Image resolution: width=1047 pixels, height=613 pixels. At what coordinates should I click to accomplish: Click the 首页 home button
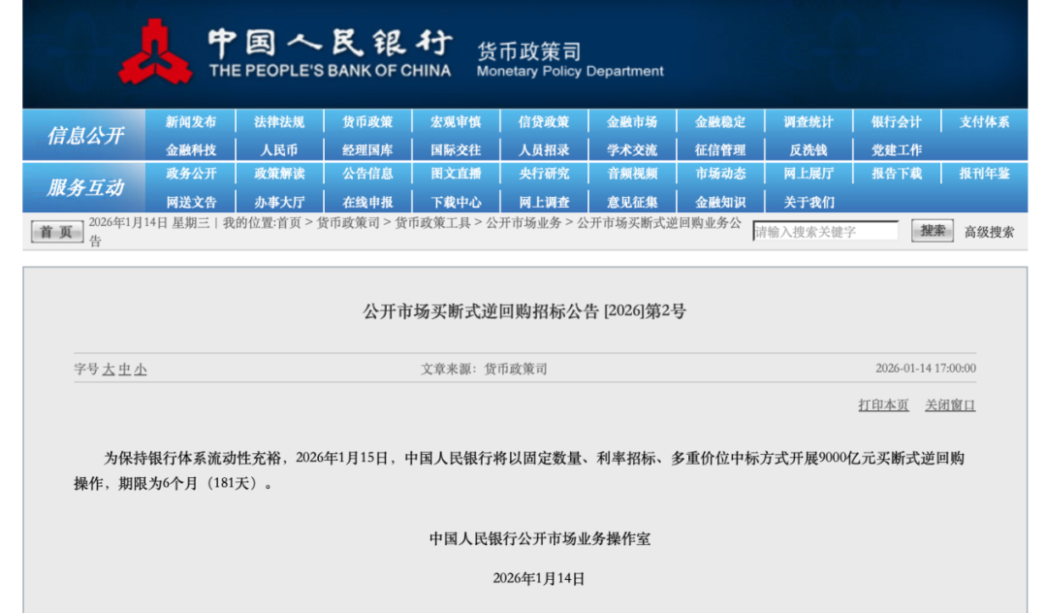coord(57,232)
